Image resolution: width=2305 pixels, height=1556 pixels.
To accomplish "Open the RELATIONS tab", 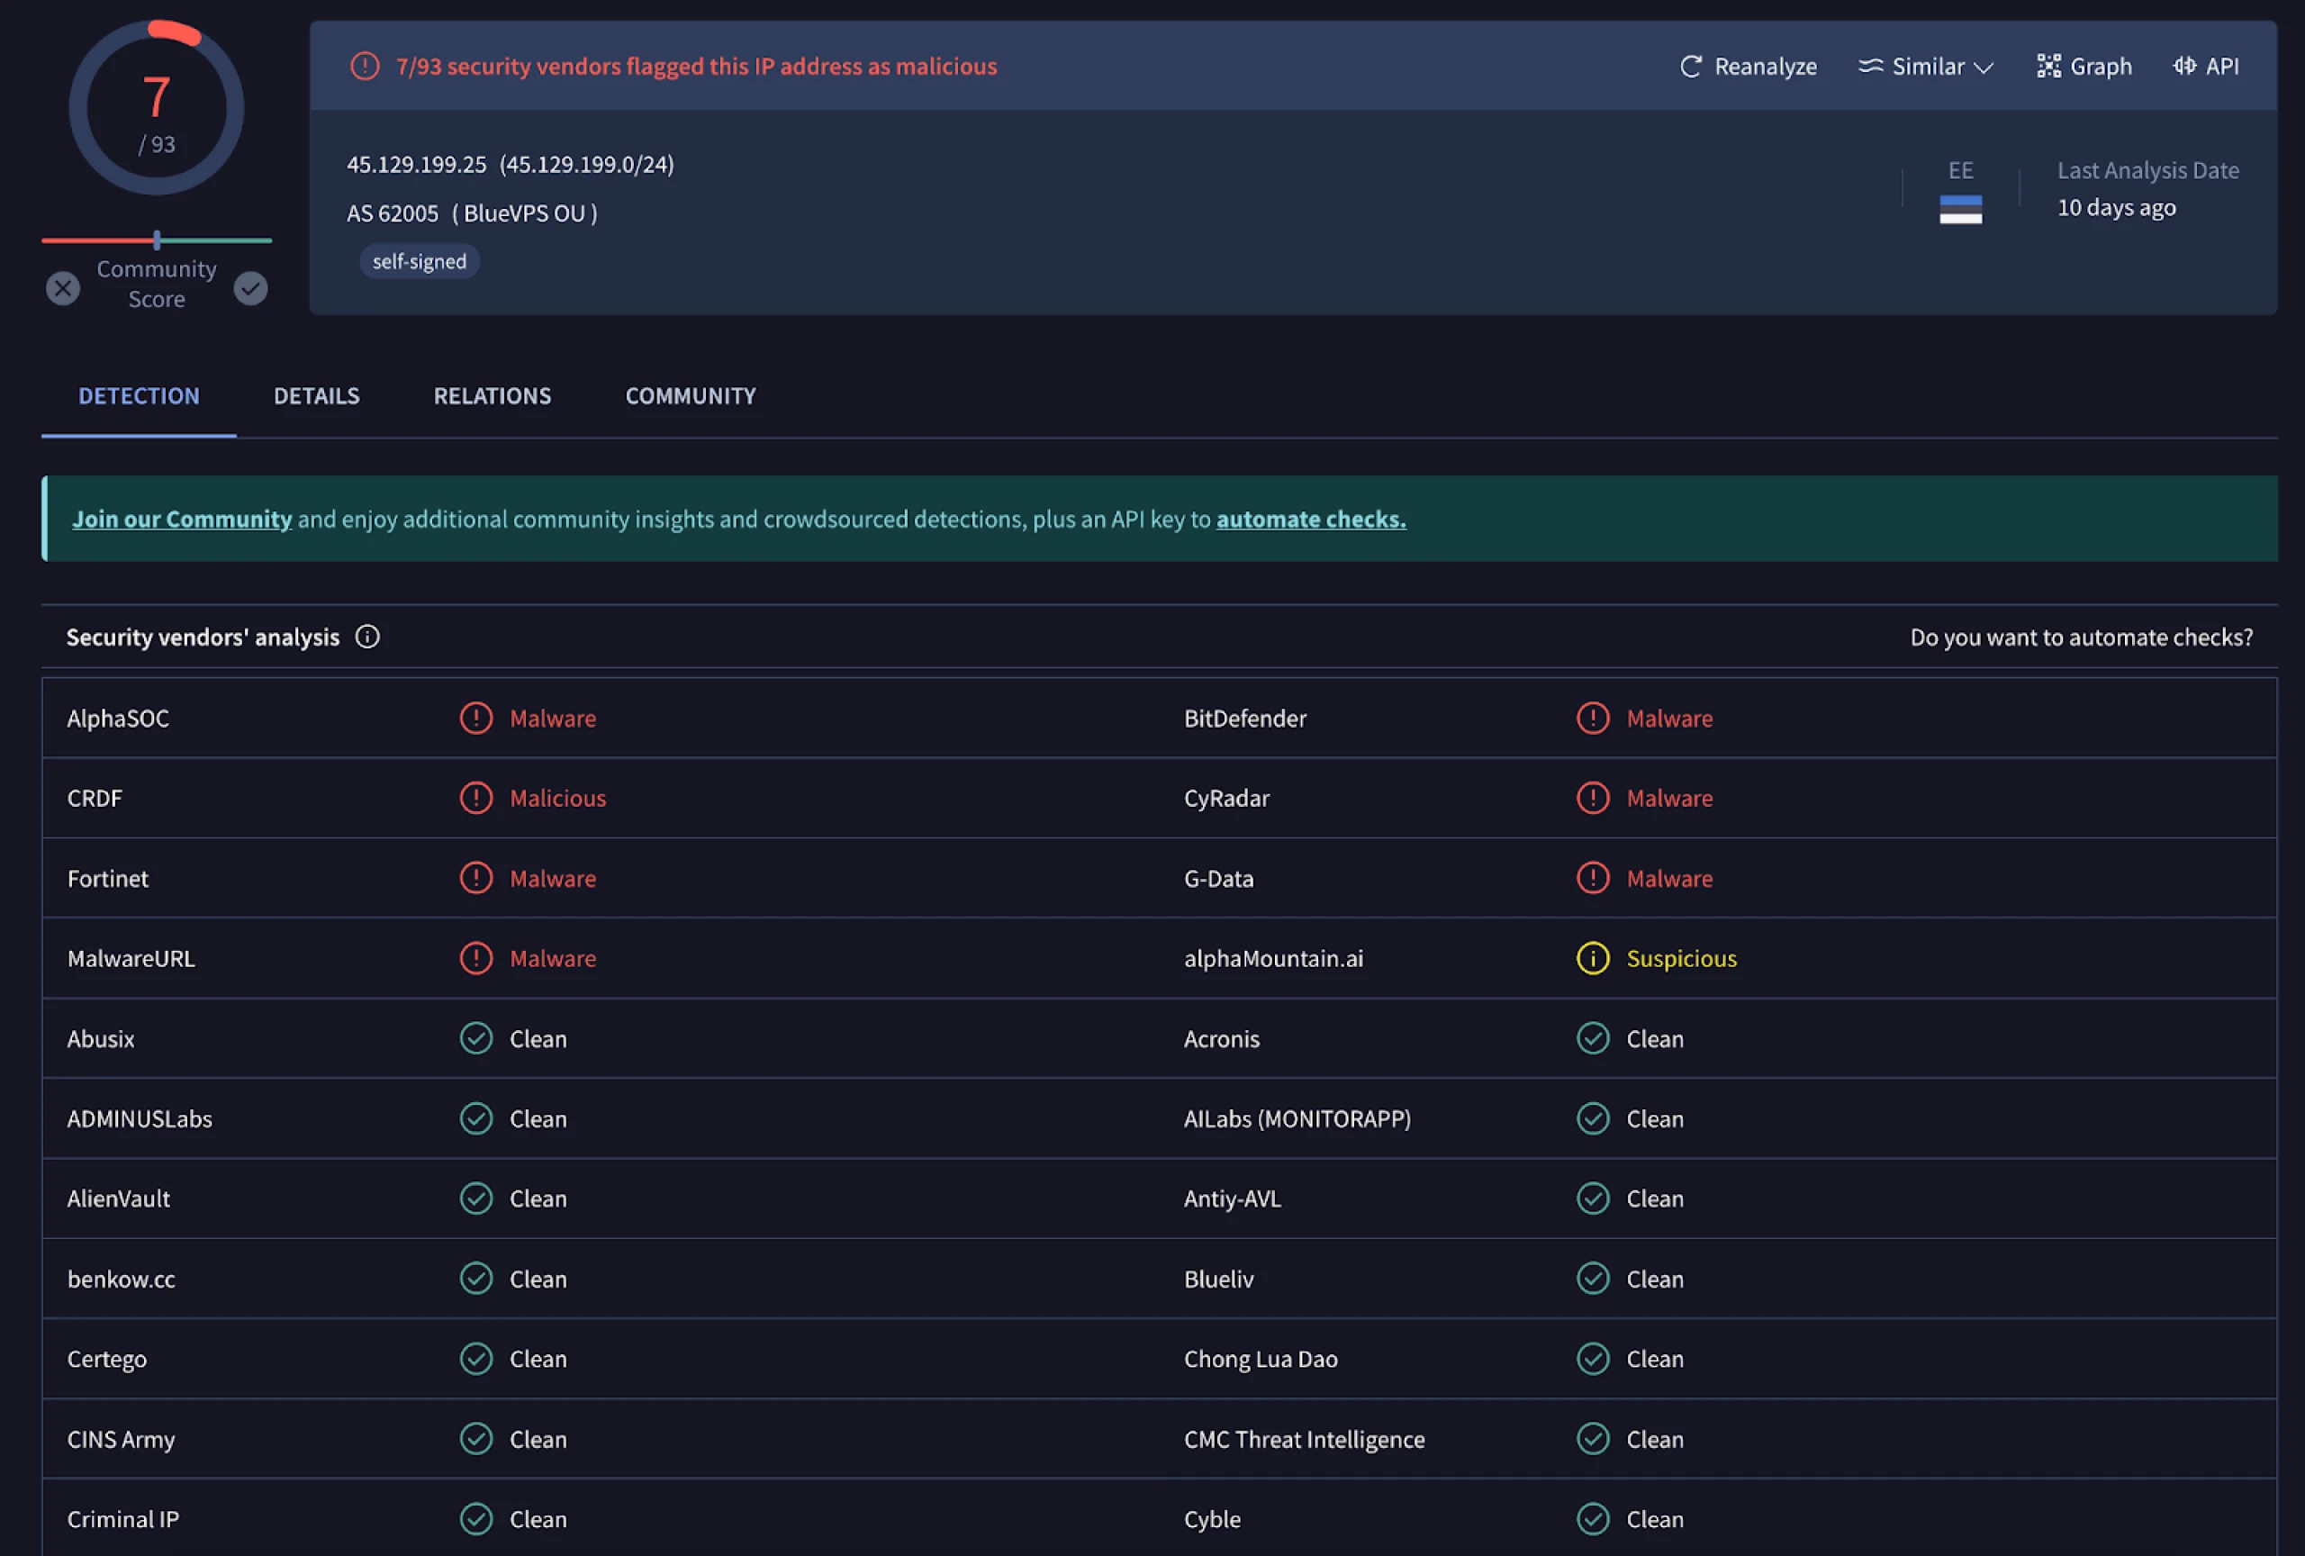I will click(492, 395).
